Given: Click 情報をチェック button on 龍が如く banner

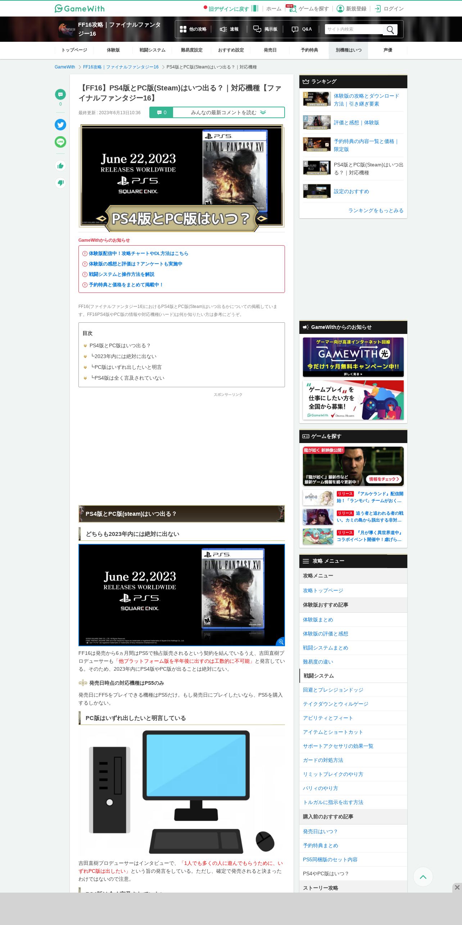Looking at the screenshot, I should pyautogui.click(x=384, y=479).
